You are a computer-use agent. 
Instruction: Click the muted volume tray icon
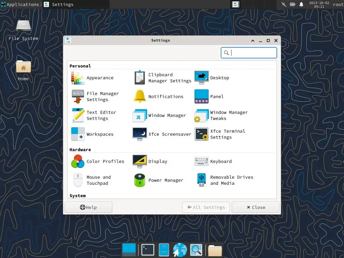(x=284, y=4)
